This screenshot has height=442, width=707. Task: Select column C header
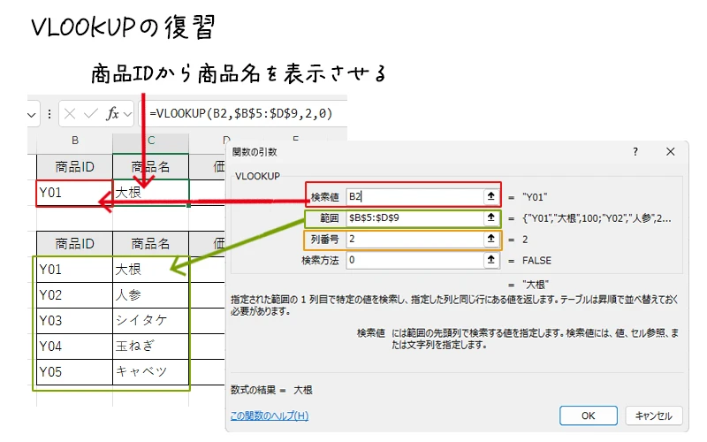150,141
